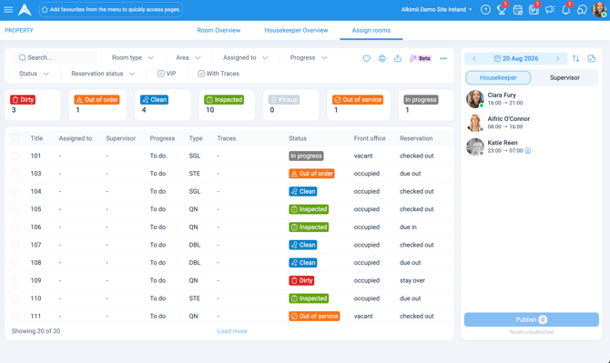Click room 111 Out of service badge
The width and height of the screenshot is (610, 363).
314,317
